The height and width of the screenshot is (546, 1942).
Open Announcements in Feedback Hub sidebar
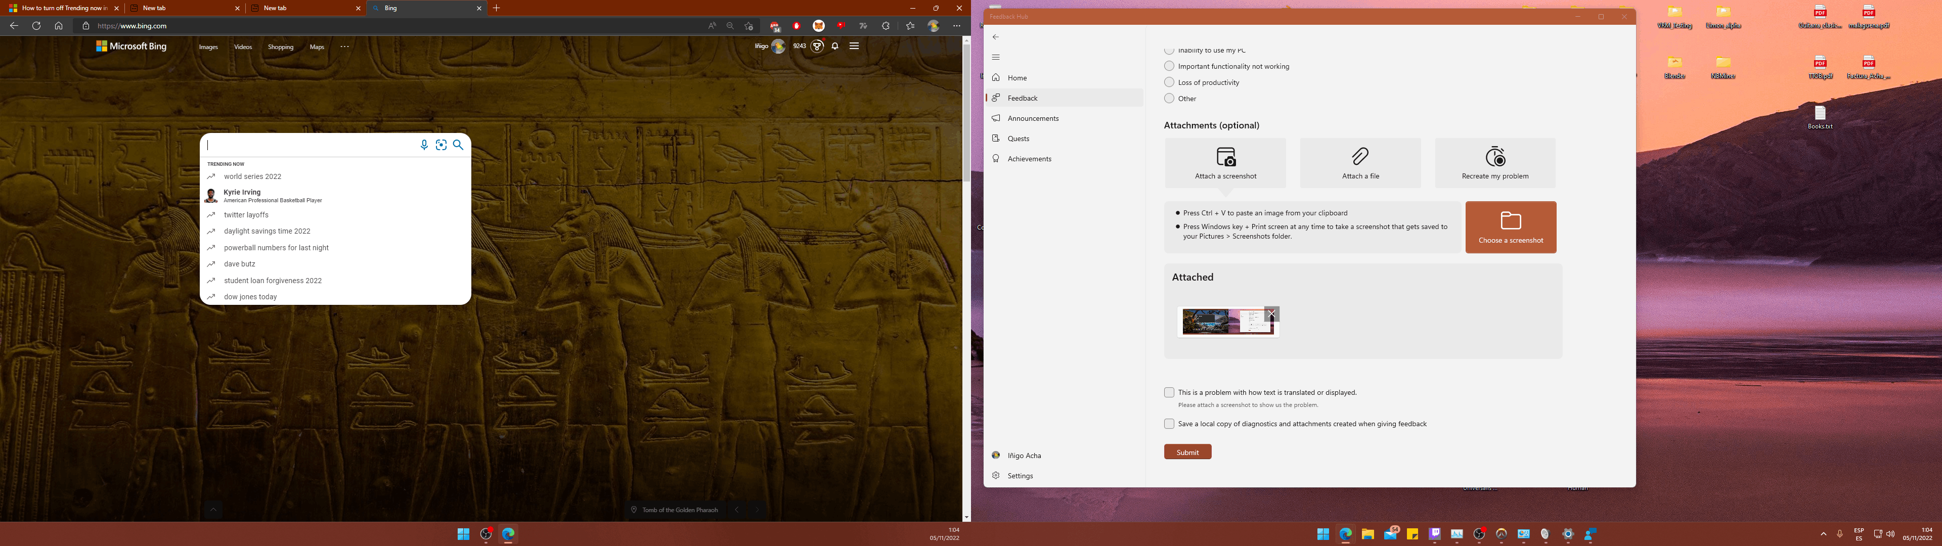click(1033, 118)
